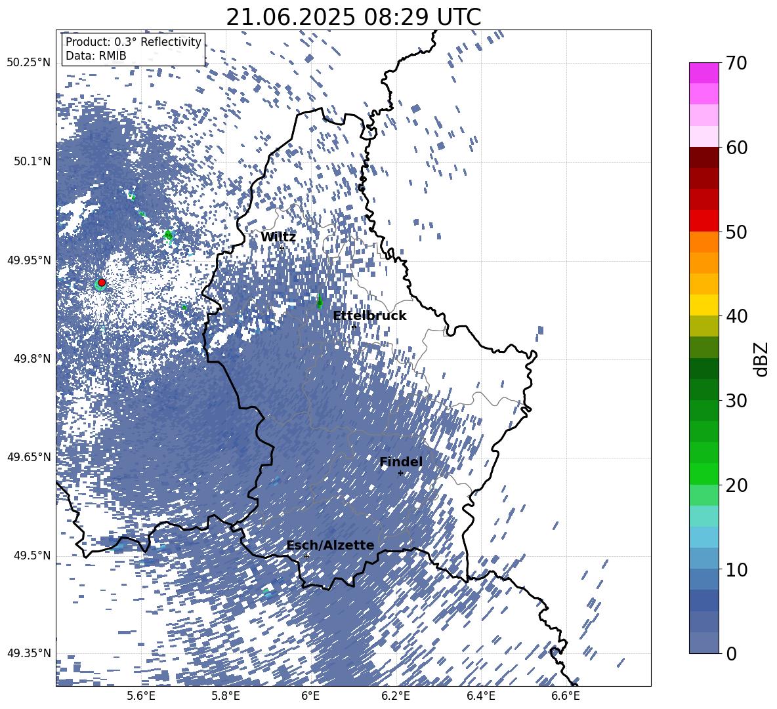Viewport: 777px width, 709px height.
Task: Click the latitude label 50.25°N
Action: pyautogui.click(x=29, y=63)
